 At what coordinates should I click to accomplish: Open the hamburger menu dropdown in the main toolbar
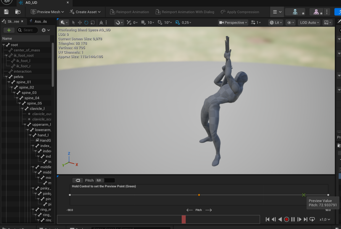pyautogui.click(x=277, y=12)
